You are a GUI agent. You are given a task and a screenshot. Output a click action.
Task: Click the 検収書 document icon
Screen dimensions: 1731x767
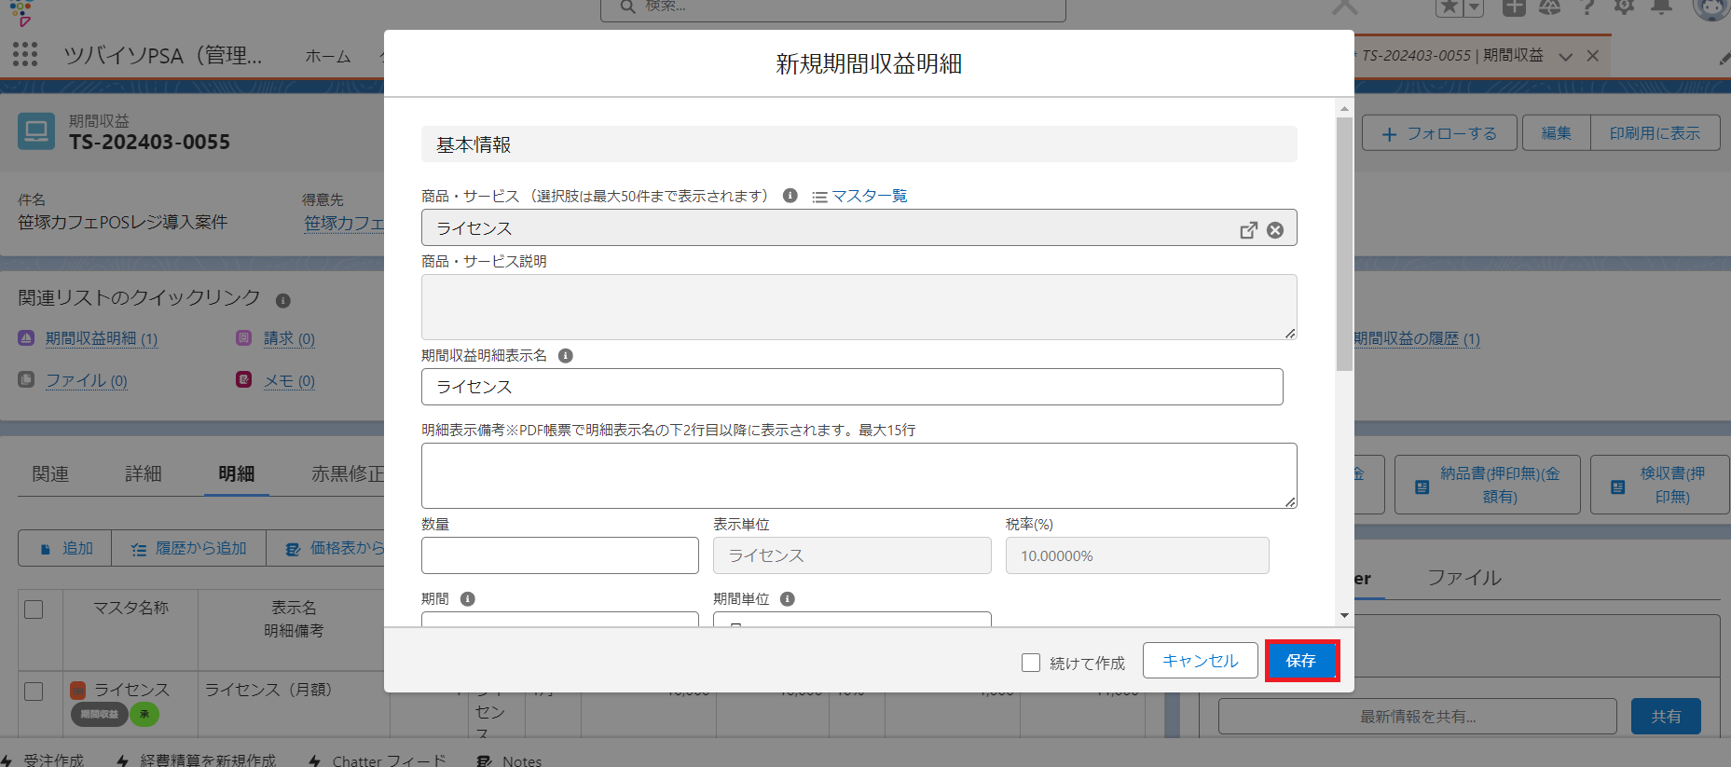(1617, 486)
